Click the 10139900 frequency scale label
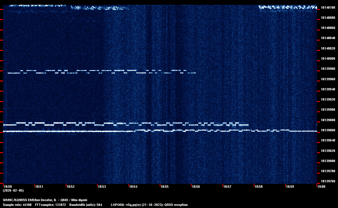This screenshot has height=208, width=338. click(x=328, y=110)
